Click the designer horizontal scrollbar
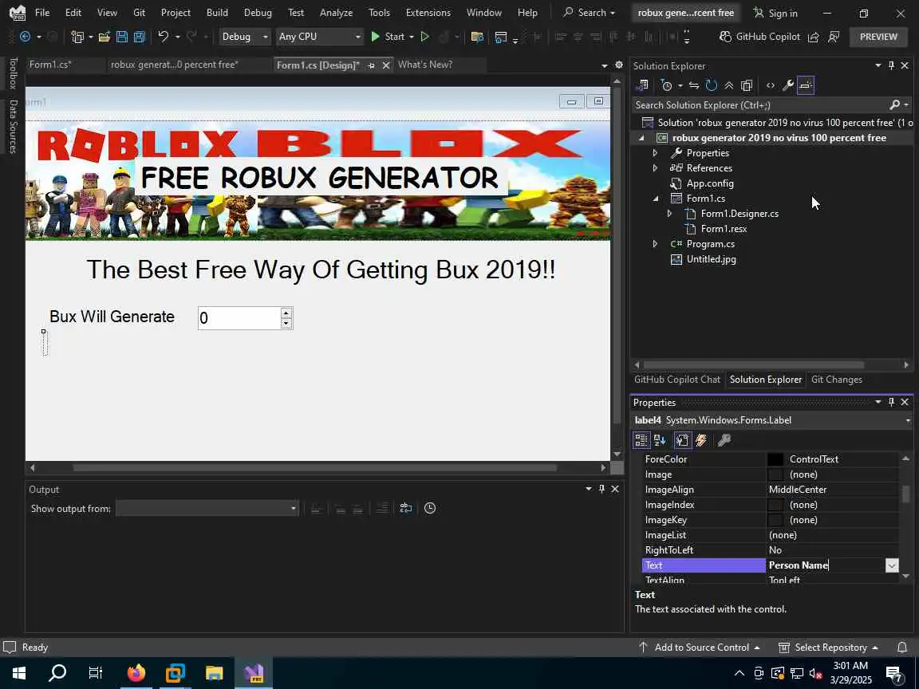Viewport: 919px width, 689px height. pyautogui.click(x=315, y=467)
